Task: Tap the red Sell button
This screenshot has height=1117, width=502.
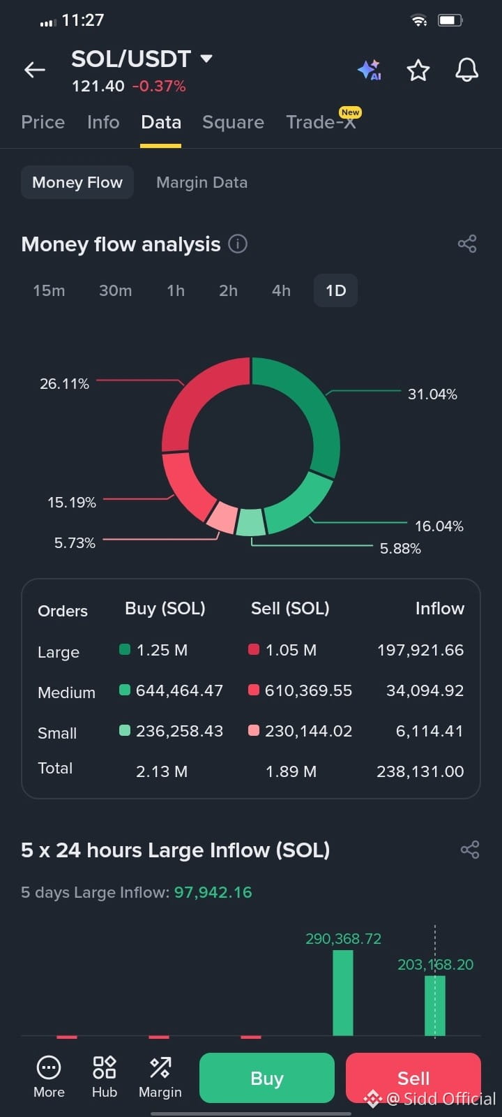Action: tap(413, 1078)
